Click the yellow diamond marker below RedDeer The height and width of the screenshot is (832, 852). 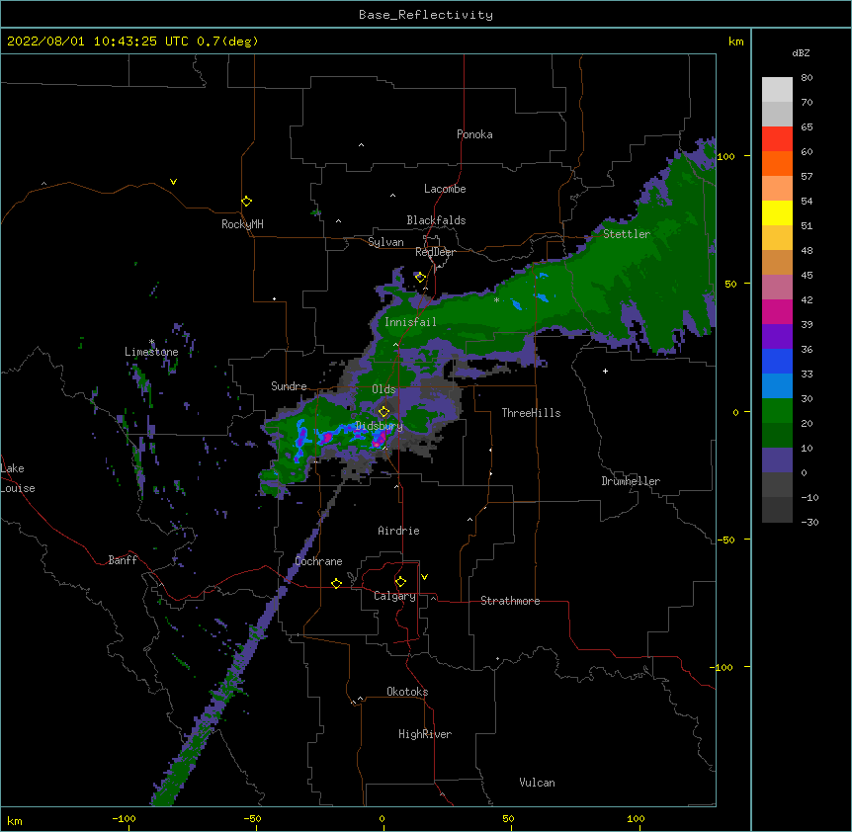click(x=420, y=278)
